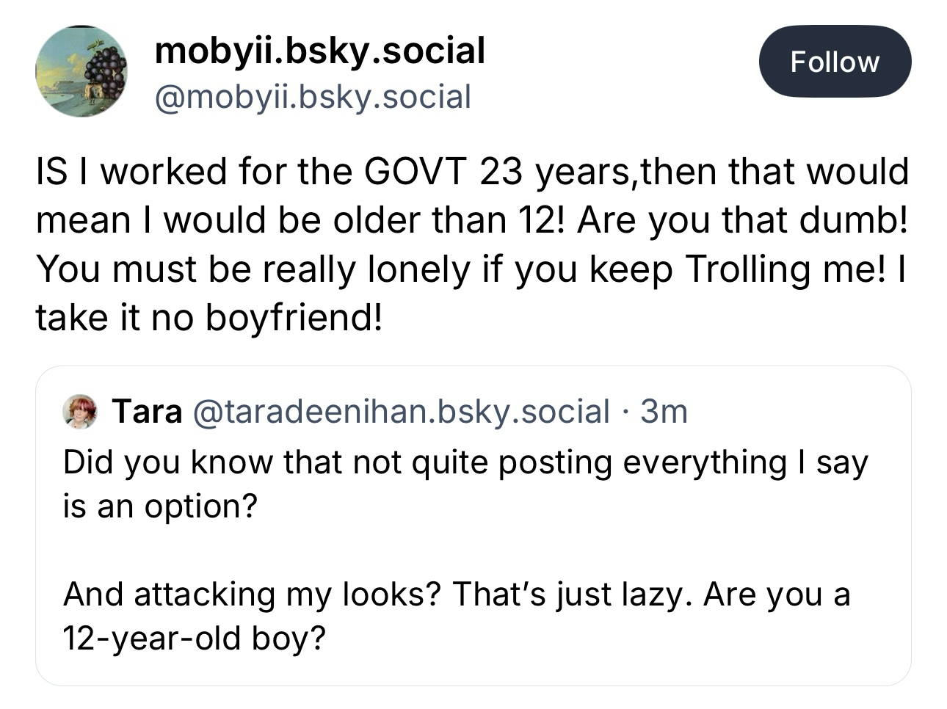Click 'is an option?' in quoted post
Screen dimensions: 947x709
160,506
